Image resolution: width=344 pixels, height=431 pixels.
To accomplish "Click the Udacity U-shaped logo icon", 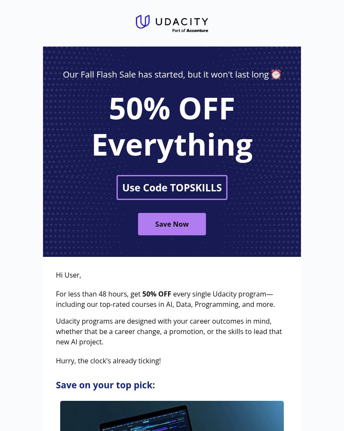I will point(142,22).
